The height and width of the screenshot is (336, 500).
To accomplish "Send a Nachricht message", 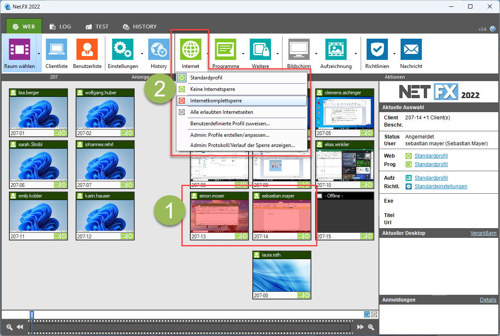I will (411, 53).
